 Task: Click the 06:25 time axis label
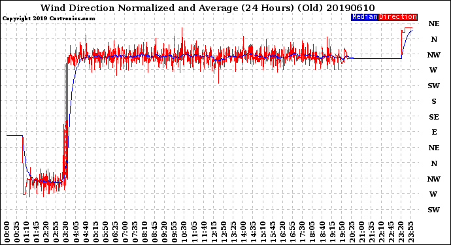tap(115, 232)
